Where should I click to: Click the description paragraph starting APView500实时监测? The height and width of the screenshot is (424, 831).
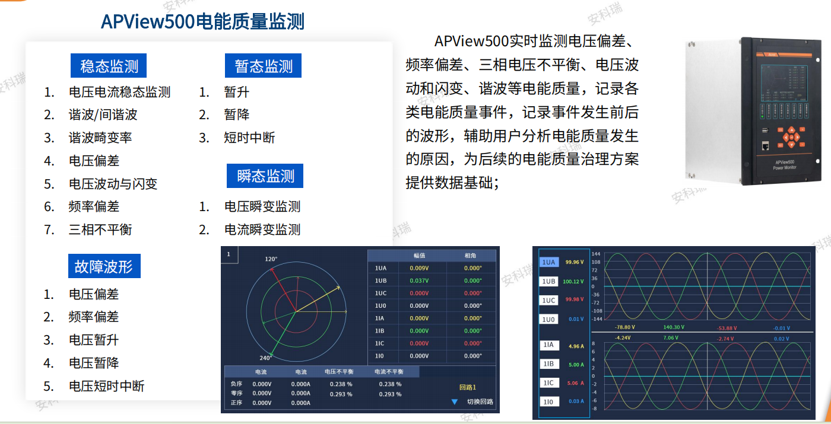522,111
